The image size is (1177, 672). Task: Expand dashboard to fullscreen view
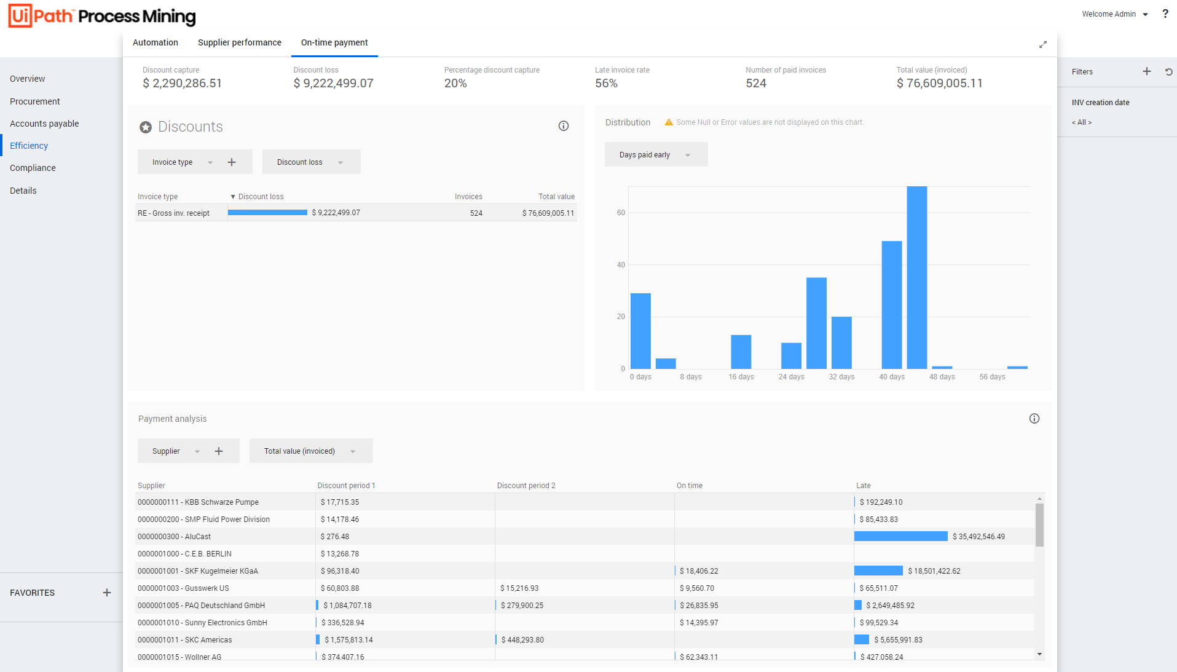click(1042, 44)
